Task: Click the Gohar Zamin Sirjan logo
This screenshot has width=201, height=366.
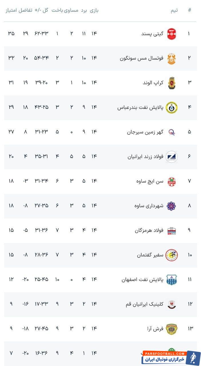Action: pos(171,132)
